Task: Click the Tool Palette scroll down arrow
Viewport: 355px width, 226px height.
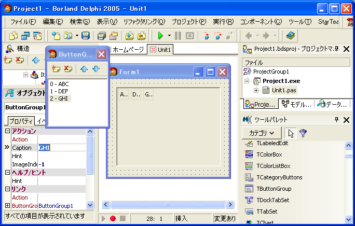Action: pos(348,219)
